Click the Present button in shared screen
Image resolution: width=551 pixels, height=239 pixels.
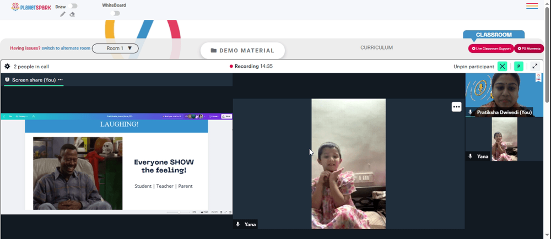pos(214,116)
